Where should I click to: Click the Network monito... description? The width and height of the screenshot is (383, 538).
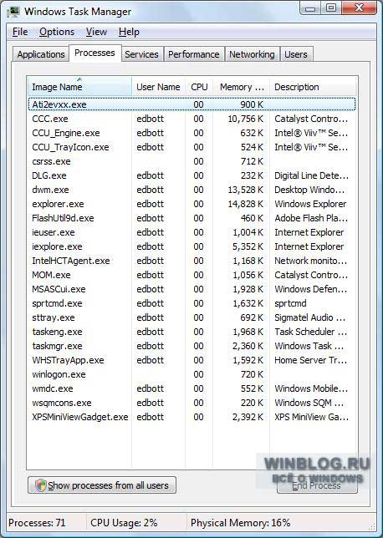[x=311, y=261]
